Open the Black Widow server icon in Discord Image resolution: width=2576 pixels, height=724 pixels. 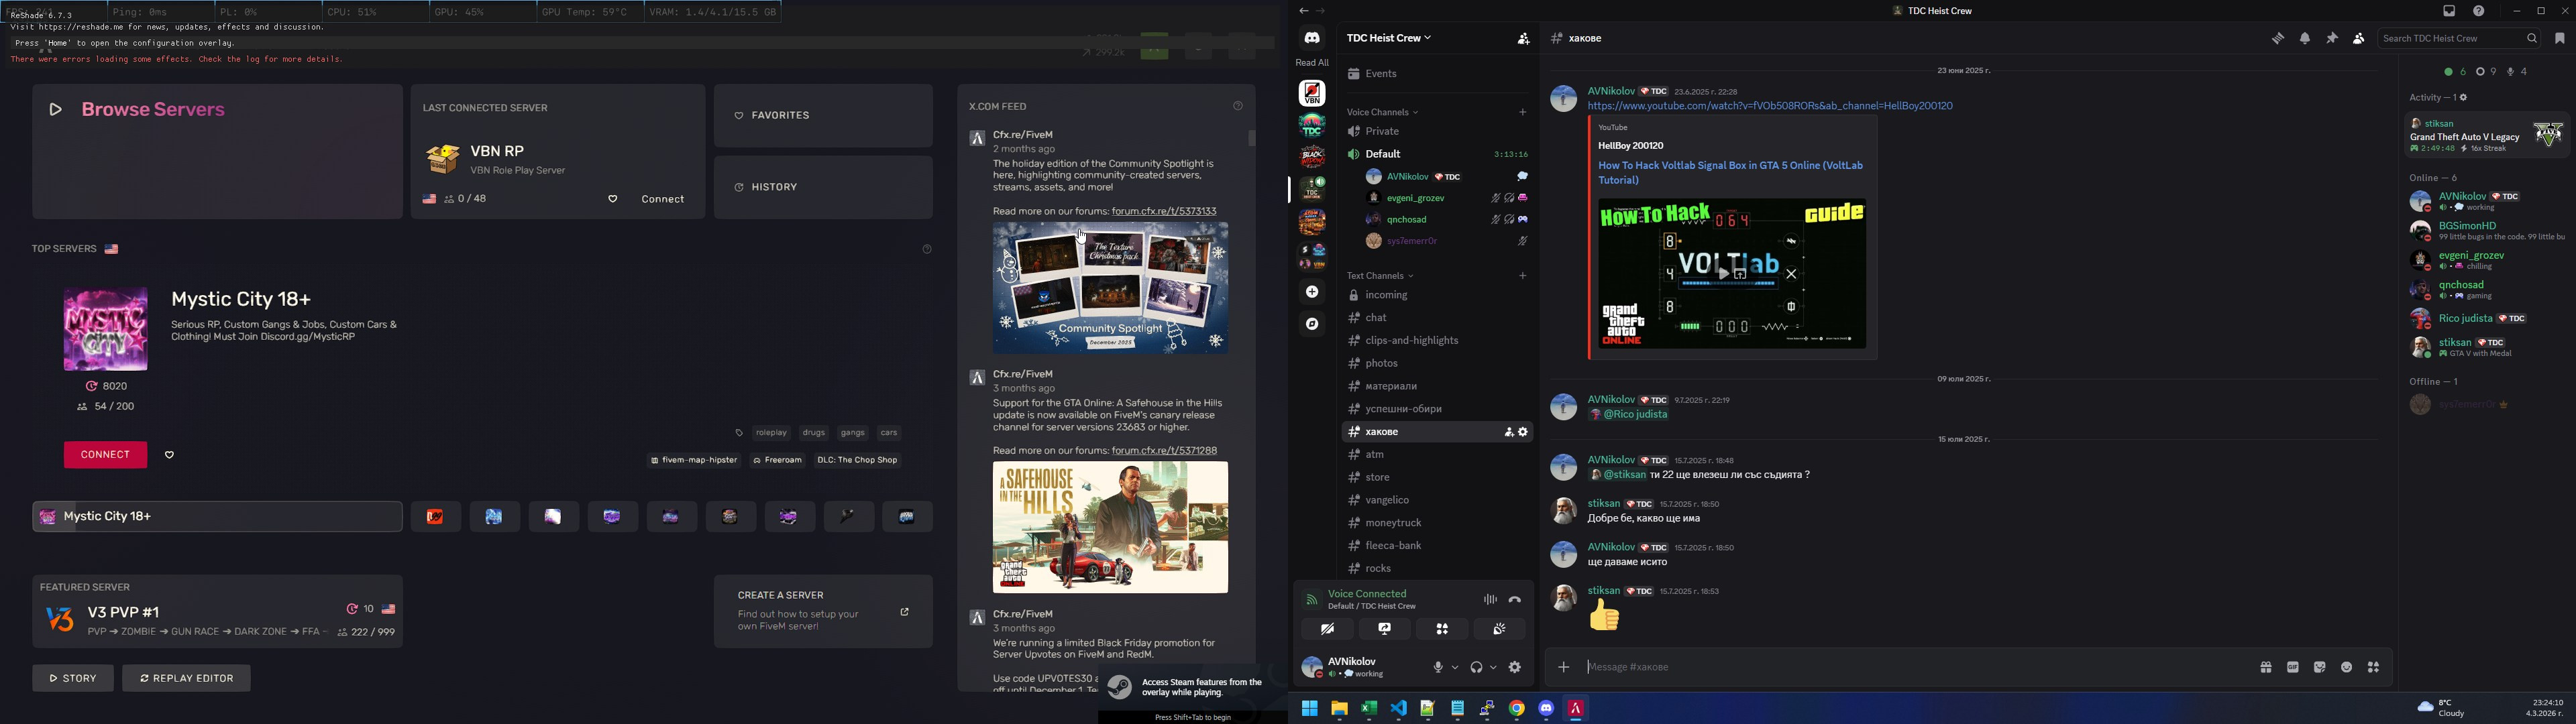[x=1312, y=157]
